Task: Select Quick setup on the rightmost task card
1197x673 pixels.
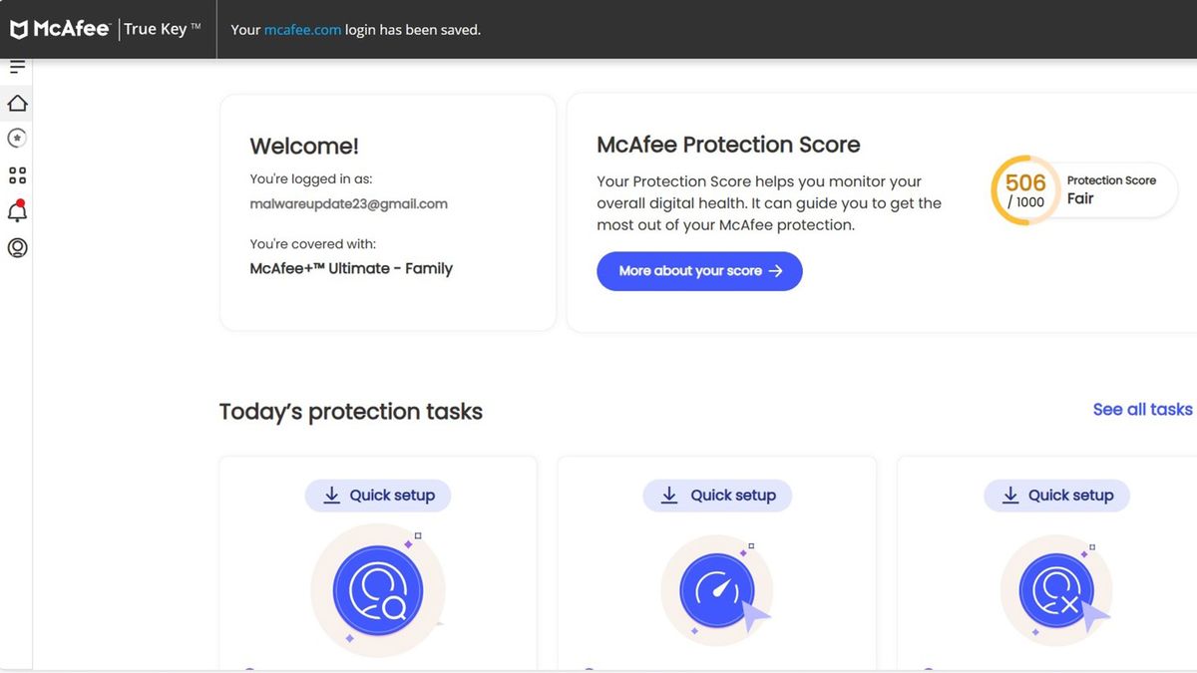Action: click(x=1056, y=496)
